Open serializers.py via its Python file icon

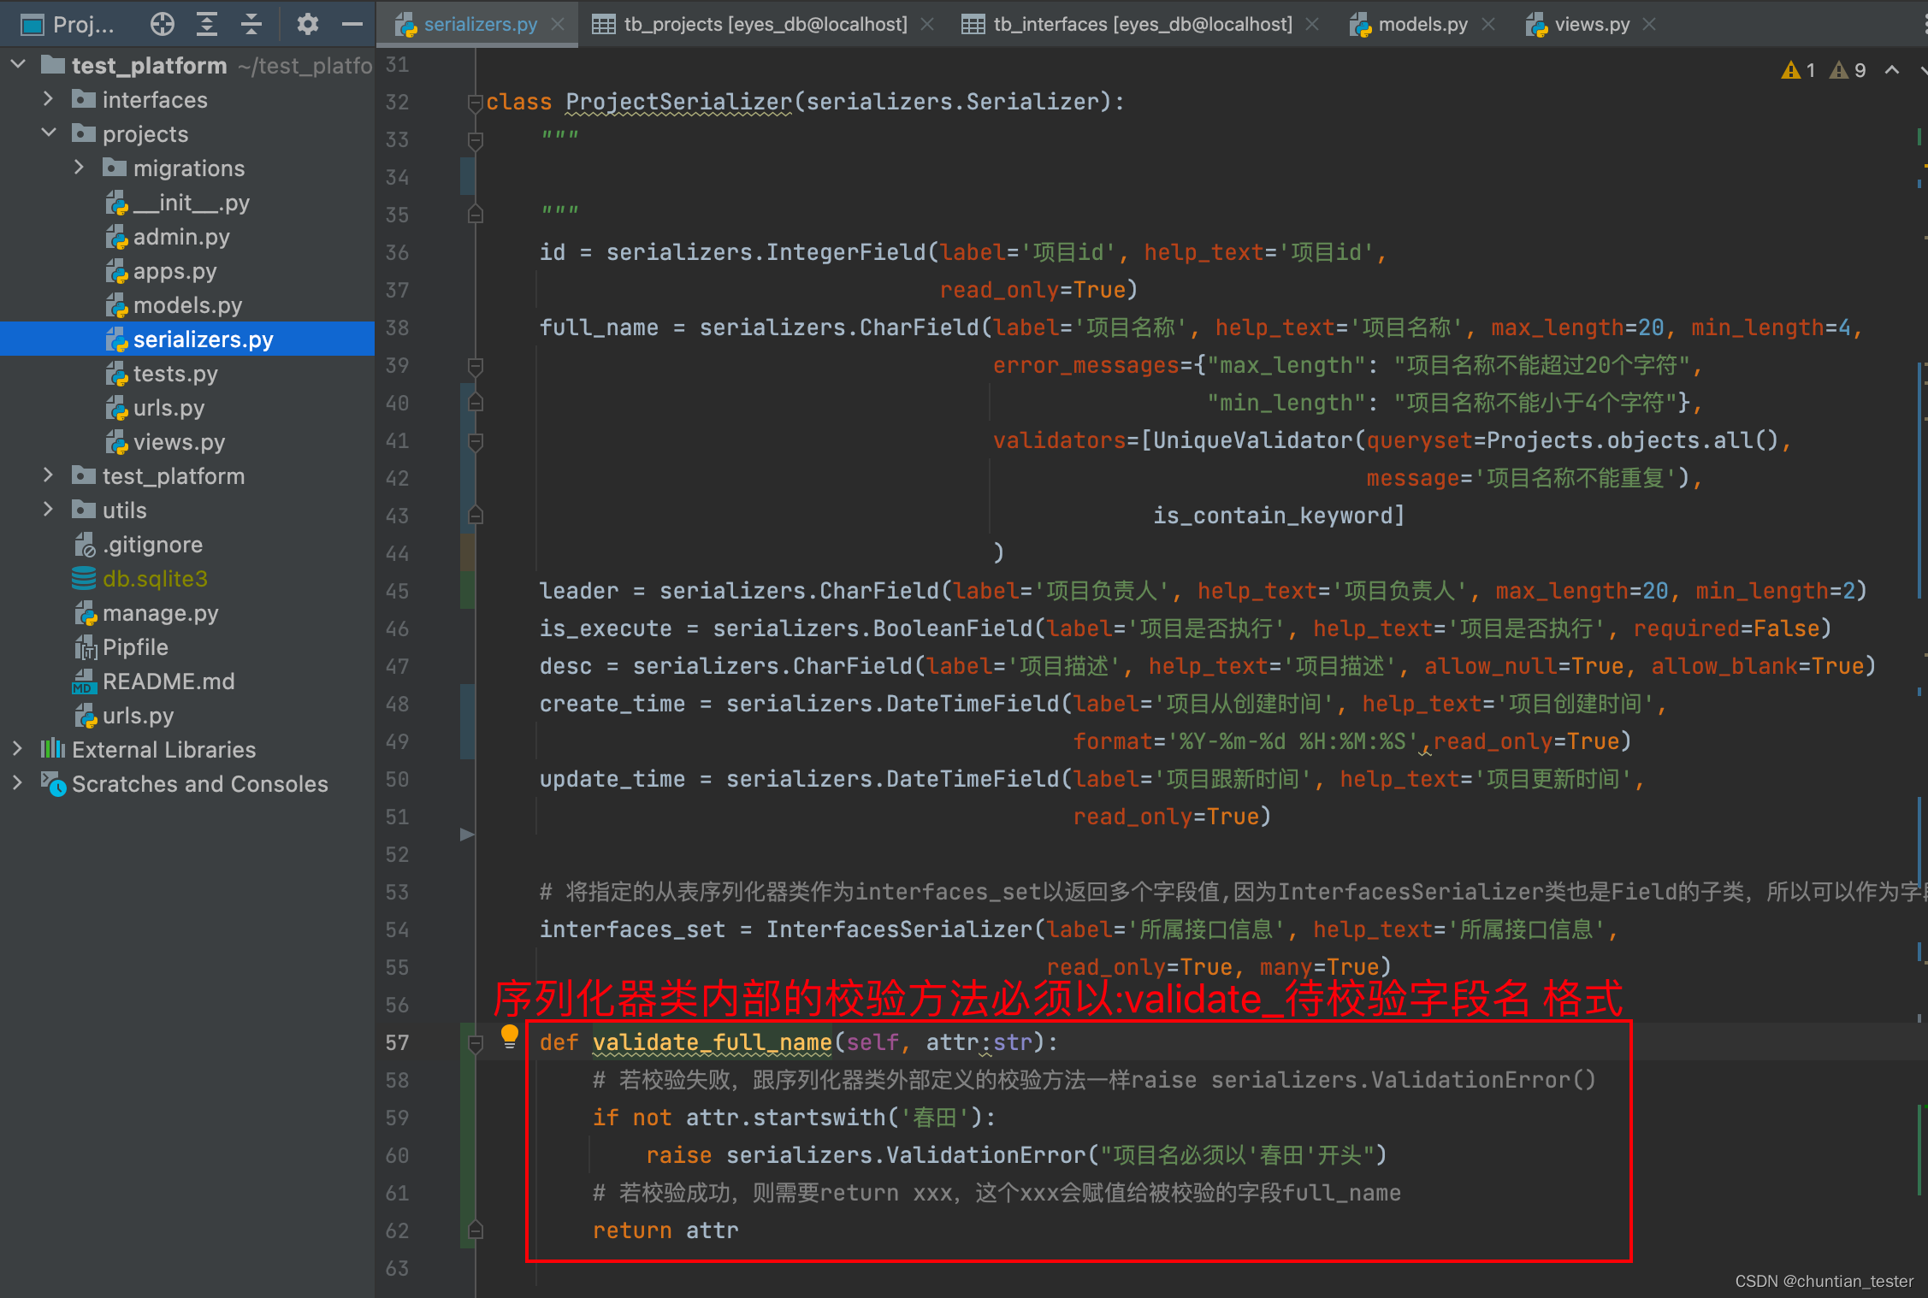coord(117,339)
